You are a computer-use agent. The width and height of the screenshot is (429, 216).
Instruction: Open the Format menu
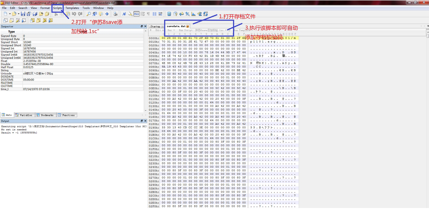[x=45, y=8]
